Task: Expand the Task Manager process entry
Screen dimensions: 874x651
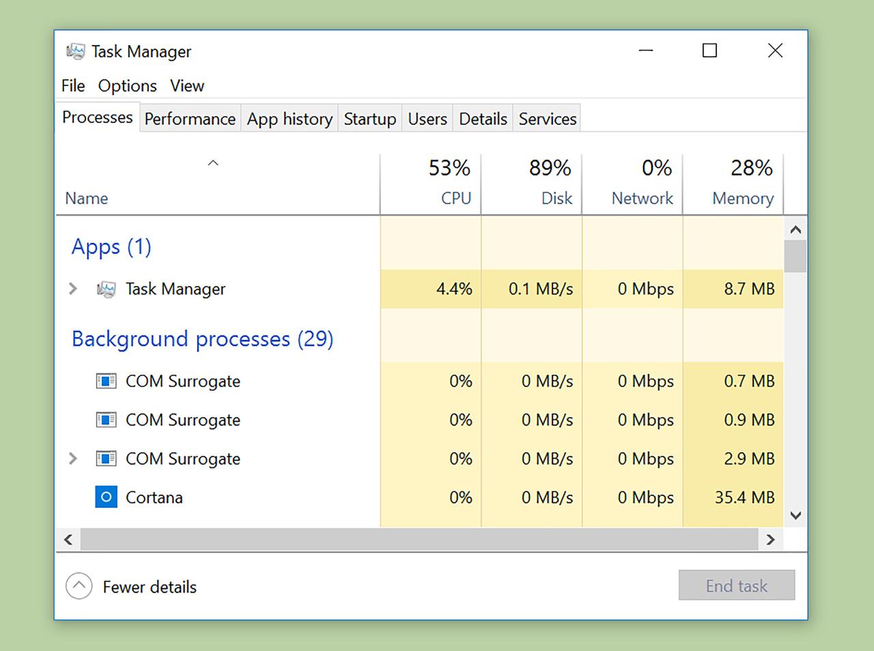Action: (72, 289)
